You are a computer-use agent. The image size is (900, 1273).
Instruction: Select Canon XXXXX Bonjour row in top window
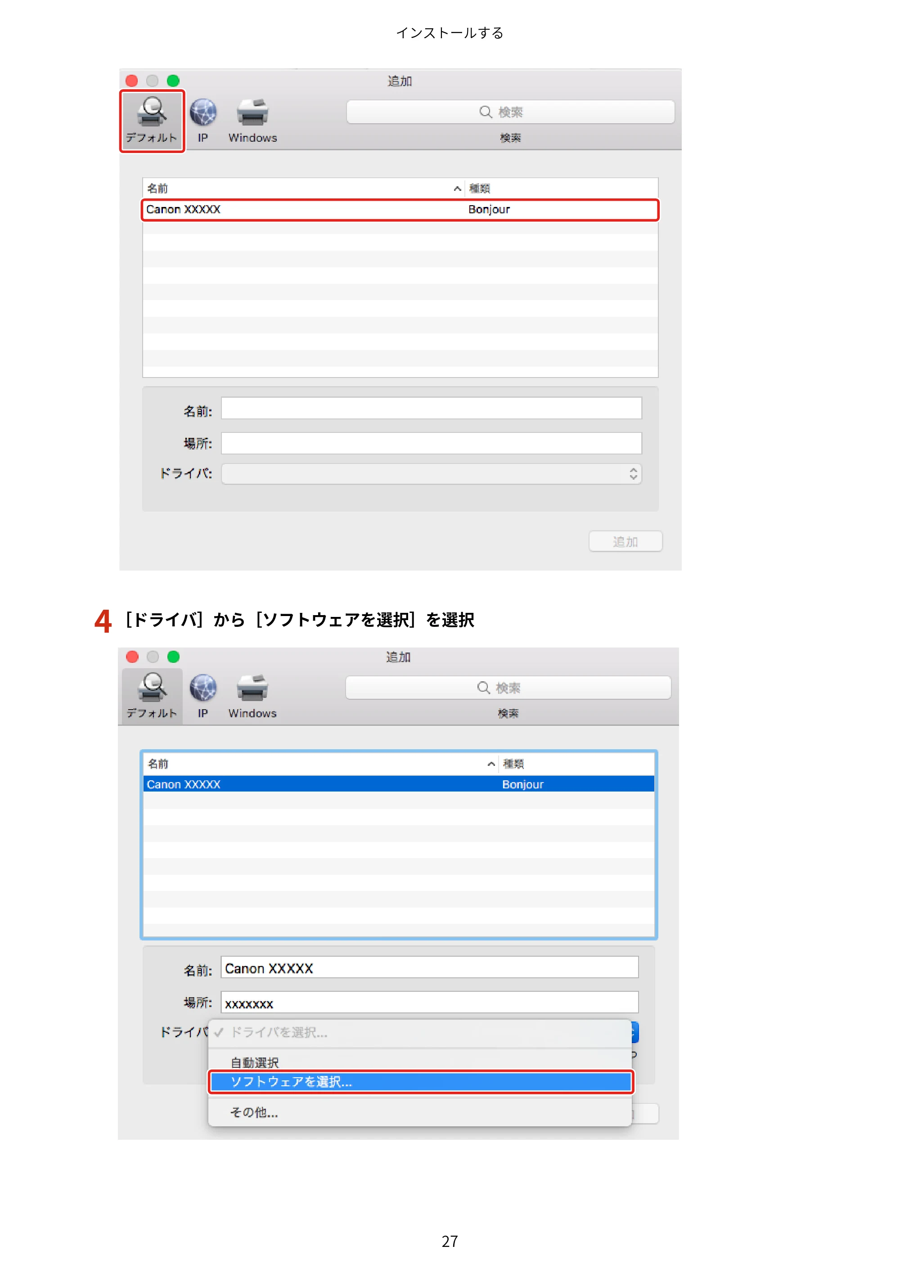(x=400, y=210)
